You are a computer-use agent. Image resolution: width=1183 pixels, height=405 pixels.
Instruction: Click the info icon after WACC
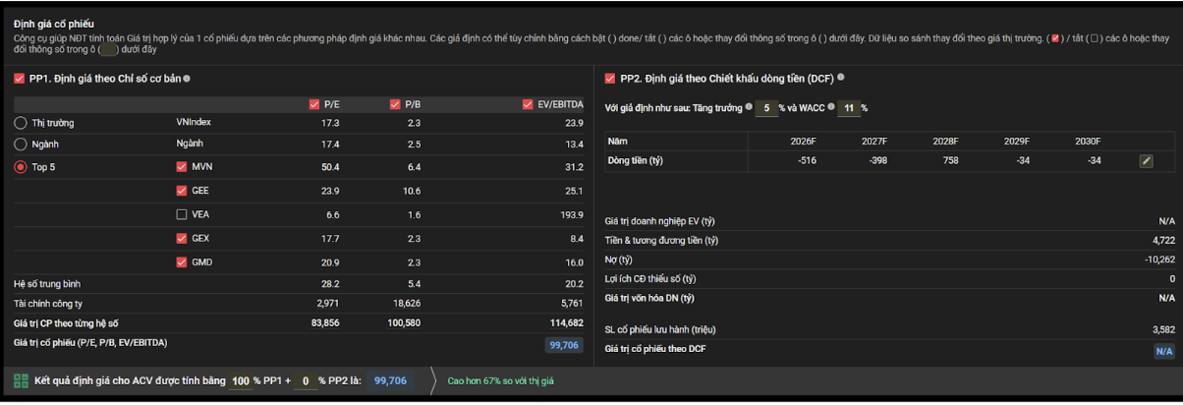(830, 107)
